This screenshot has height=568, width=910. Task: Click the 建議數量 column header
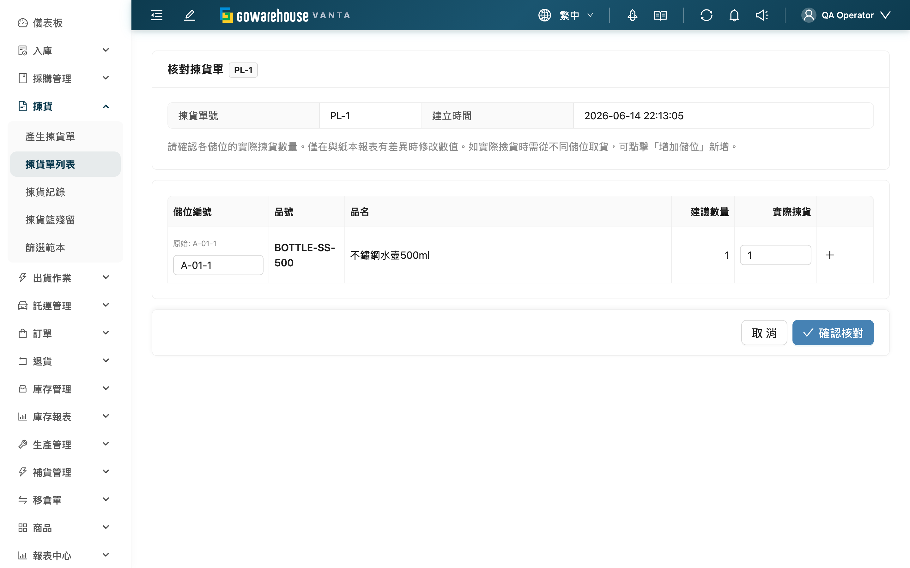click(x=710, y=212)
